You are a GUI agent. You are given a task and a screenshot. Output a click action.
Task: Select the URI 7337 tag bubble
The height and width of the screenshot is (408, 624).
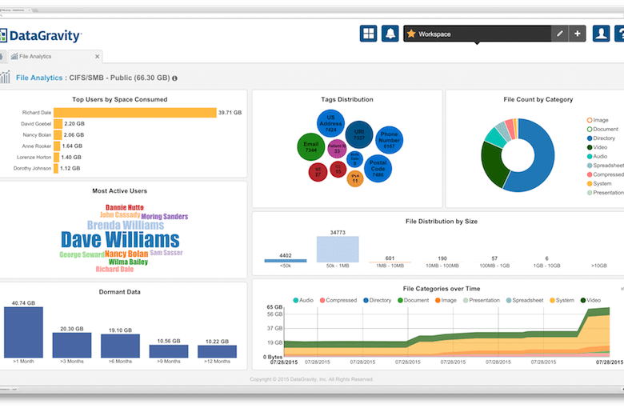coord(359,134)
